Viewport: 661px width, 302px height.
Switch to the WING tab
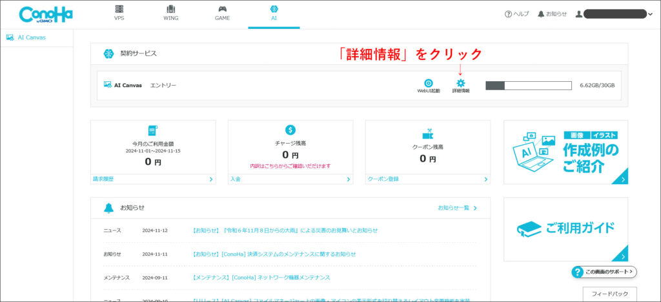click(170, 13)
